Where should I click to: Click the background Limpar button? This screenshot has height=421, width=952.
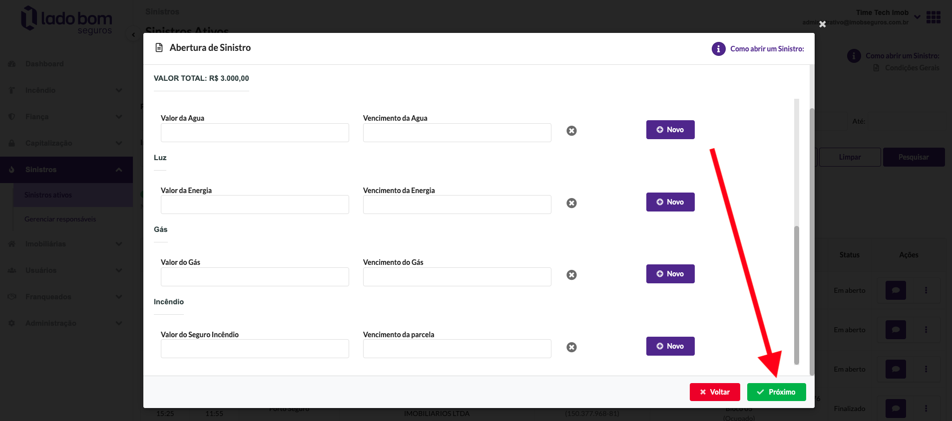[x=850, y=157]
